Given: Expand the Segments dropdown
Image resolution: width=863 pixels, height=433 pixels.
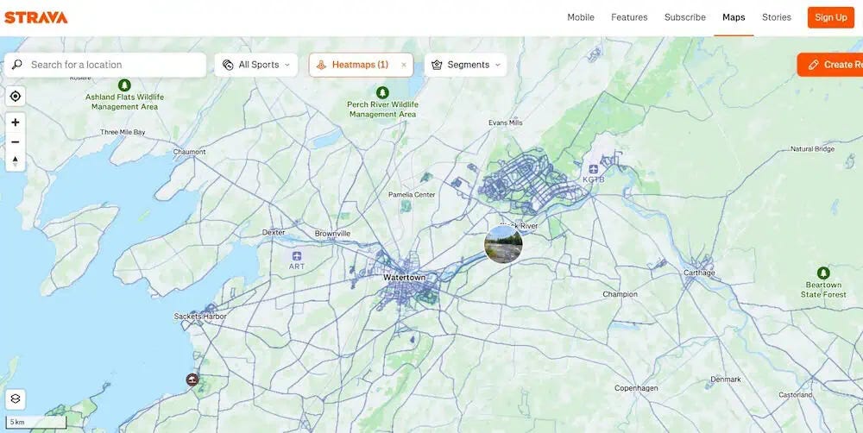Looking at the screenshot, I should tap(466, 65).
